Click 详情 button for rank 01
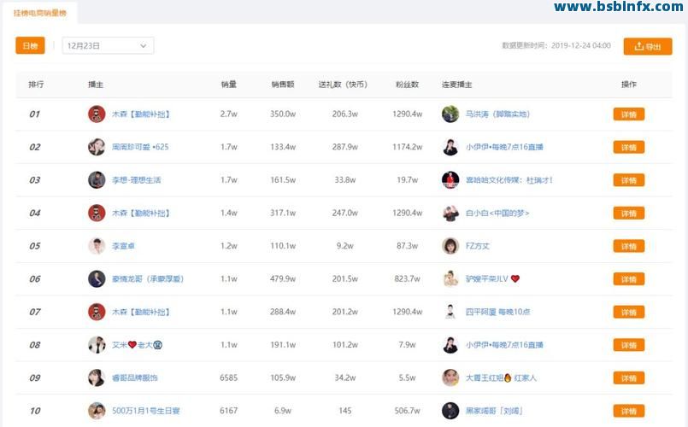This screenshot has height=427, width=688. [628, 114]
